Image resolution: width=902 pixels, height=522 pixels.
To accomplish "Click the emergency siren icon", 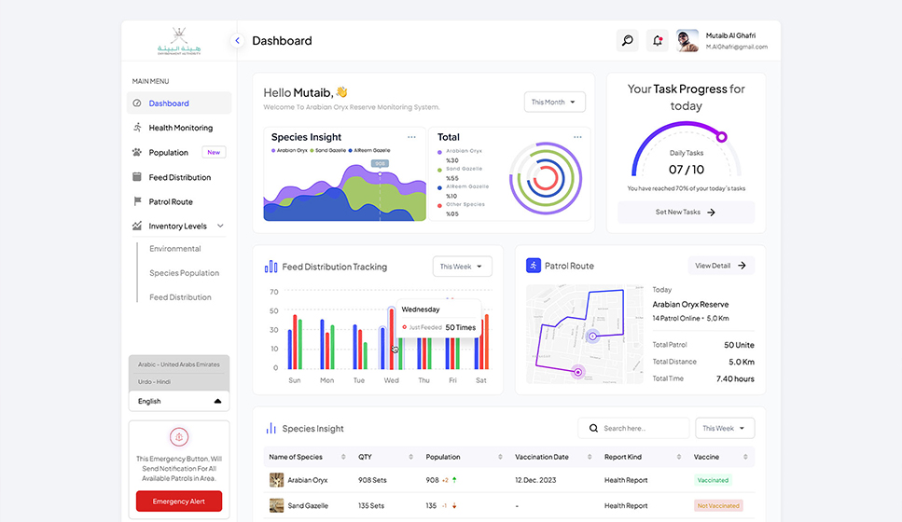I will (178, 436).
